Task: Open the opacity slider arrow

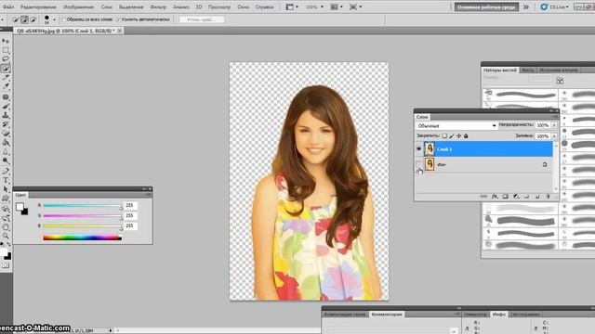Action: click(554, 125)
